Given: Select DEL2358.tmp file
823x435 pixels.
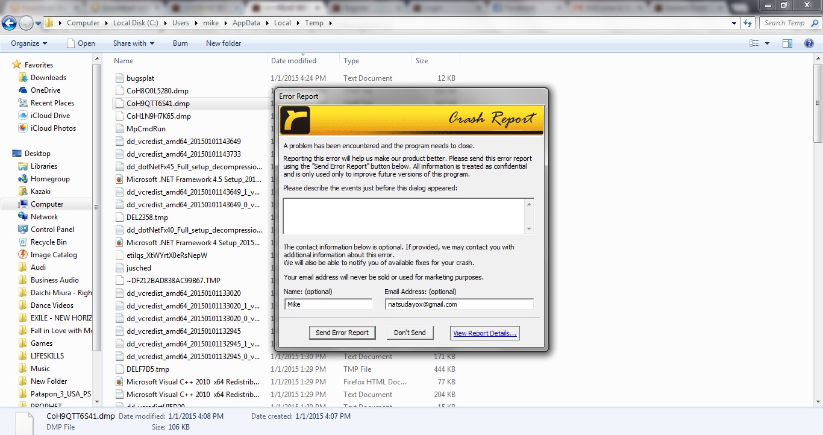Looking at the screenshot, I should point(147,217).
